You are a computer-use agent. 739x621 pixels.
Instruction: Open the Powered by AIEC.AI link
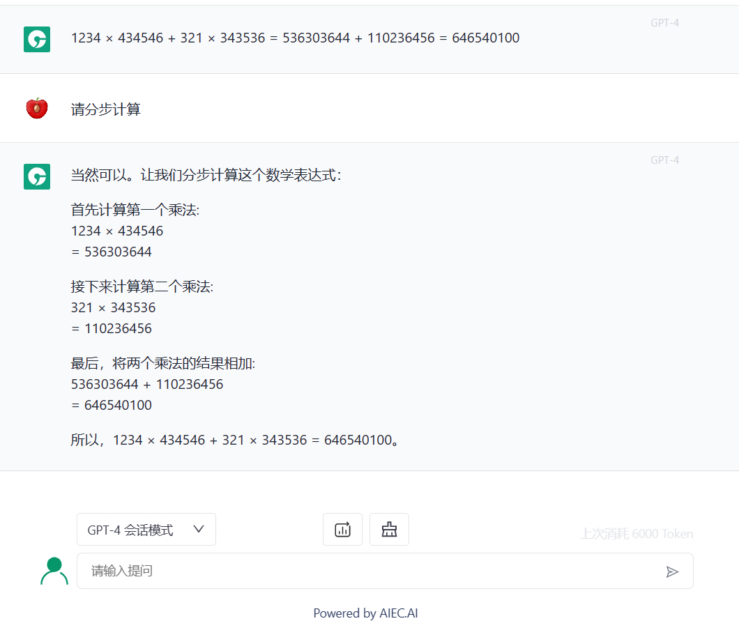pos(365,613)
